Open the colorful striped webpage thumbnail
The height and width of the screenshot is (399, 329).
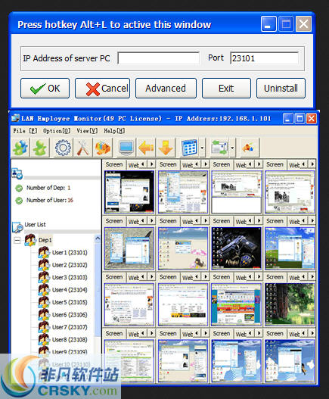pos(236,304)
